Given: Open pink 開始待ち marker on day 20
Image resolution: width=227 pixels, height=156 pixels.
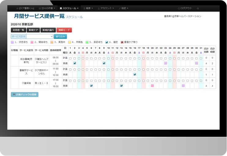Looking at the screenshot, I should click(x=152, y=86).
